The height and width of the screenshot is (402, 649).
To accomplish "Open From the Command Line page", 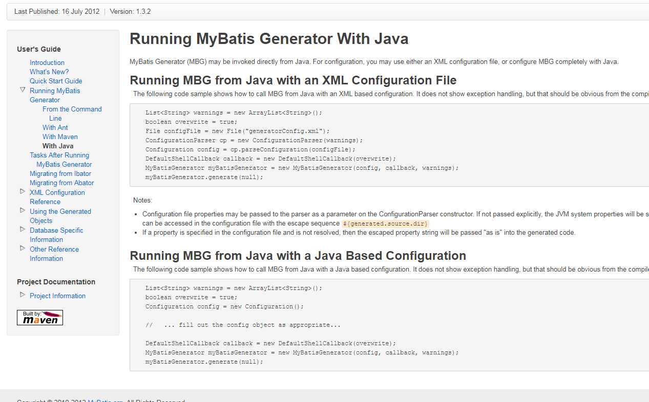I will coord(72,114).
